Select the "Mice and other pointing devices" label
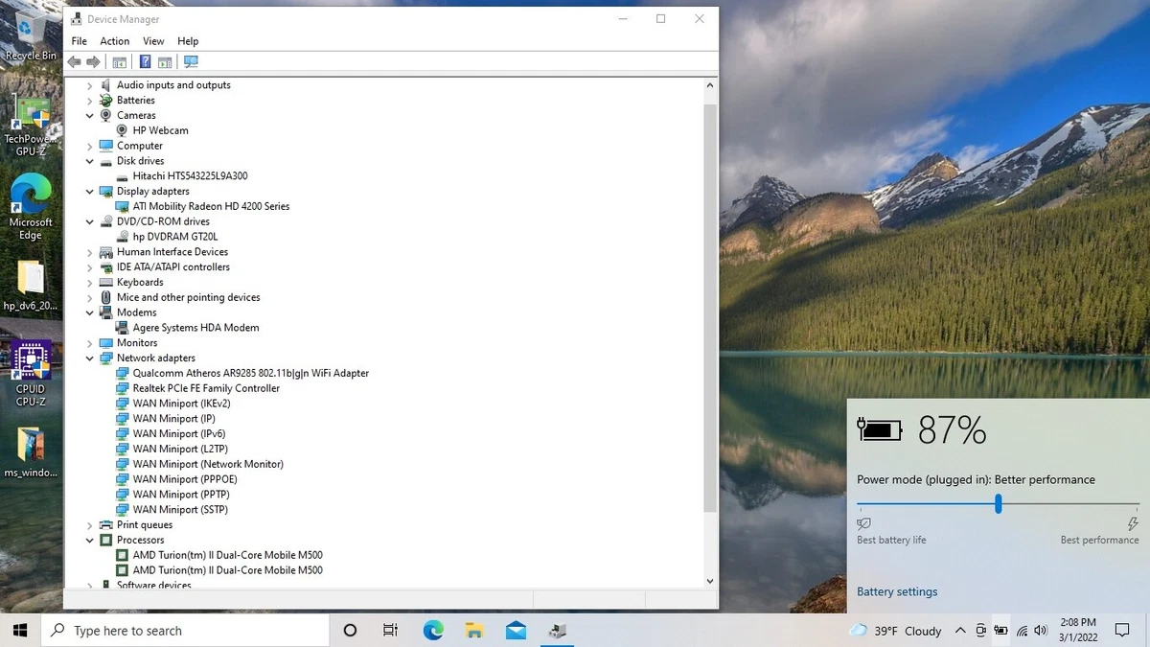Screen dimensions: 1150x647 (x=189, y=297)
